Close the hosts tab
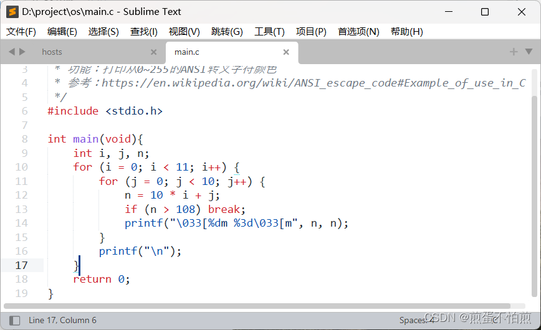This screenshot has height=330, width=541. (153, 52)
